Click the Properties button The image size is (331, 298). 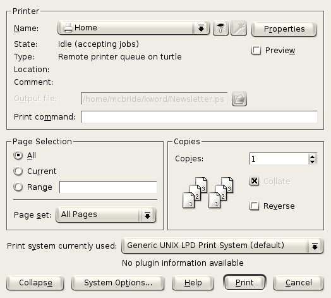pyautogui.click(x=284, y=29)
